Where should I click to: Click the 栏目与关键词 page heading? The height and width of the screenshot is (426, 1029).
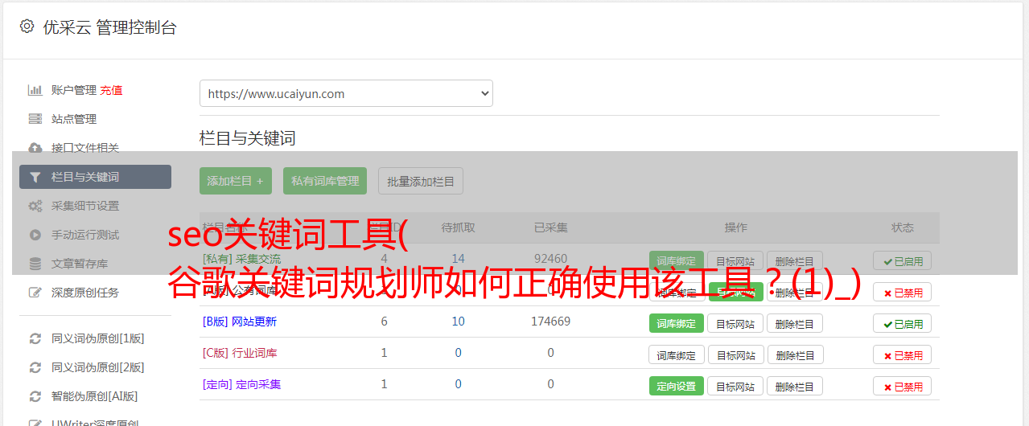click(248, 138)
